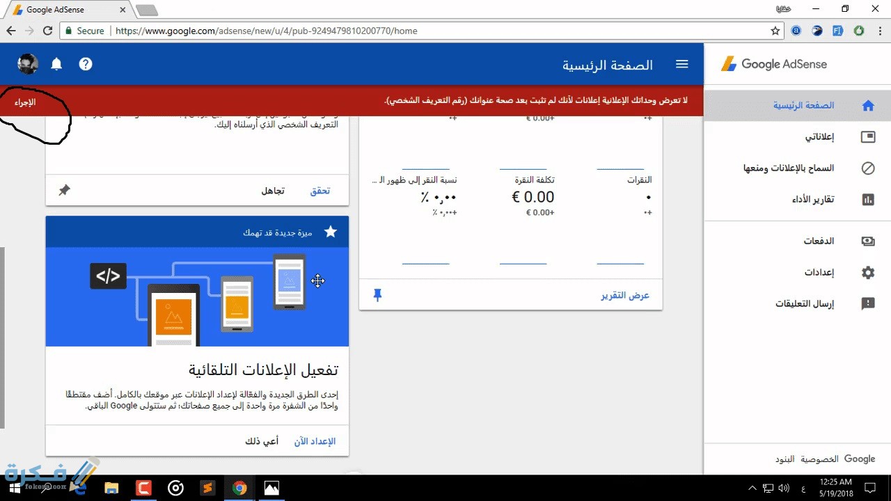The width and height of the screenshot is (891, 501).
Task: Click the block-ads circle sidebar icon
Action: pos(868,168)
